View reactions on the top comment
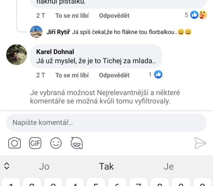 198,15
